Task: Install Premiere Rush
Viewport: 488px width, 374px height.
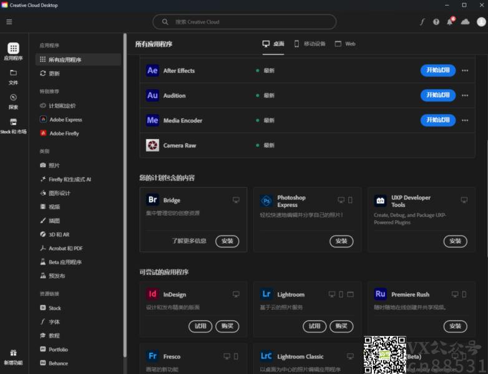Action: pos(456,326)
